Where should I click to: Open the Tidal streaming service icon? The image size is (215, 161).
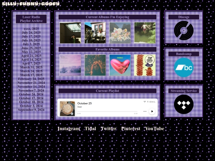click(184, 104)
